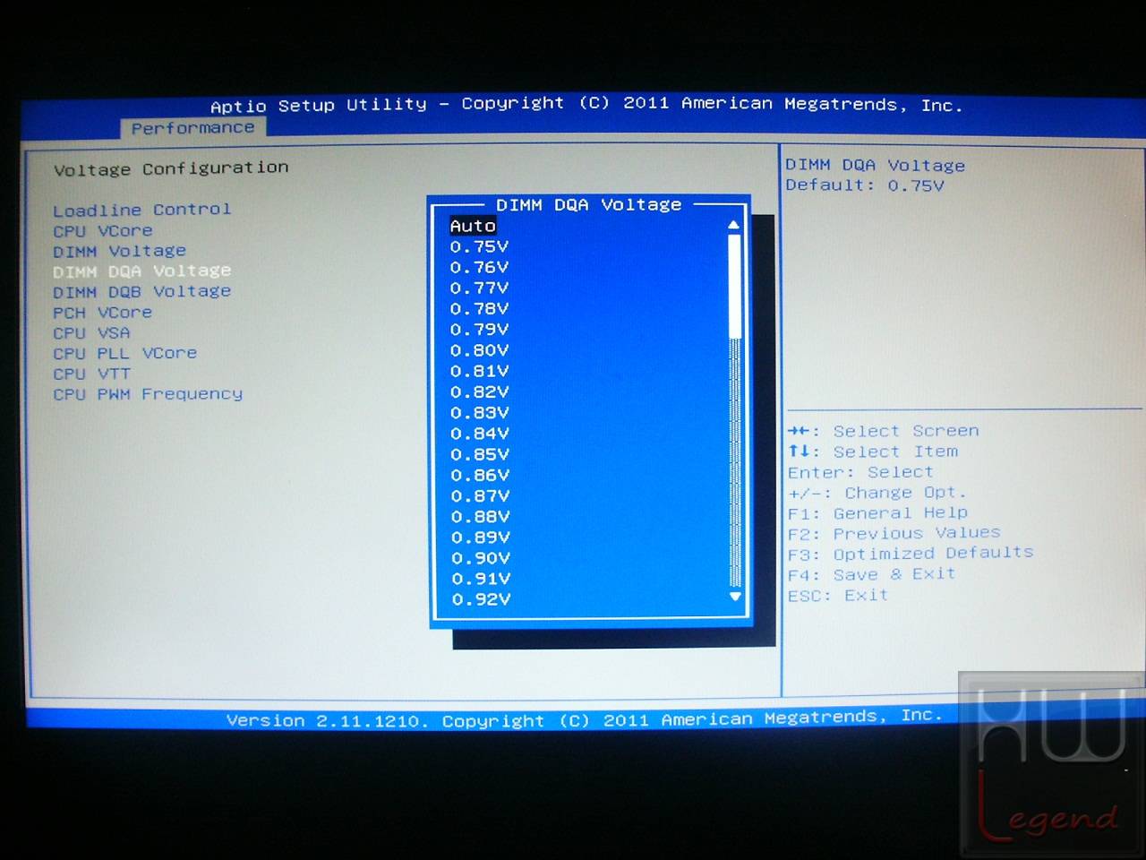
Task: Click the Default: 0.75V help text
Action: (x=865, y=185)
